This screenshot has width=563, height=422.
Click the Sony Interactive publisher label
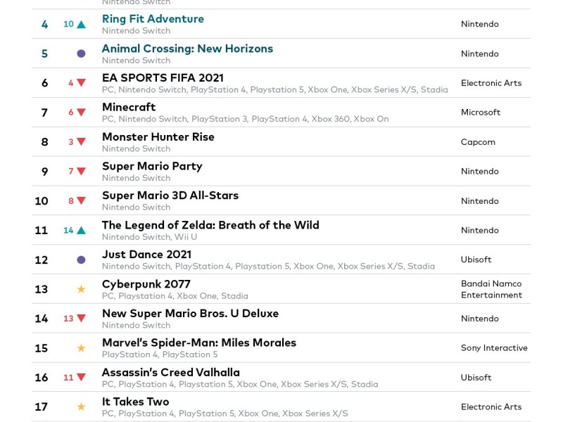[x=494, y=348]
